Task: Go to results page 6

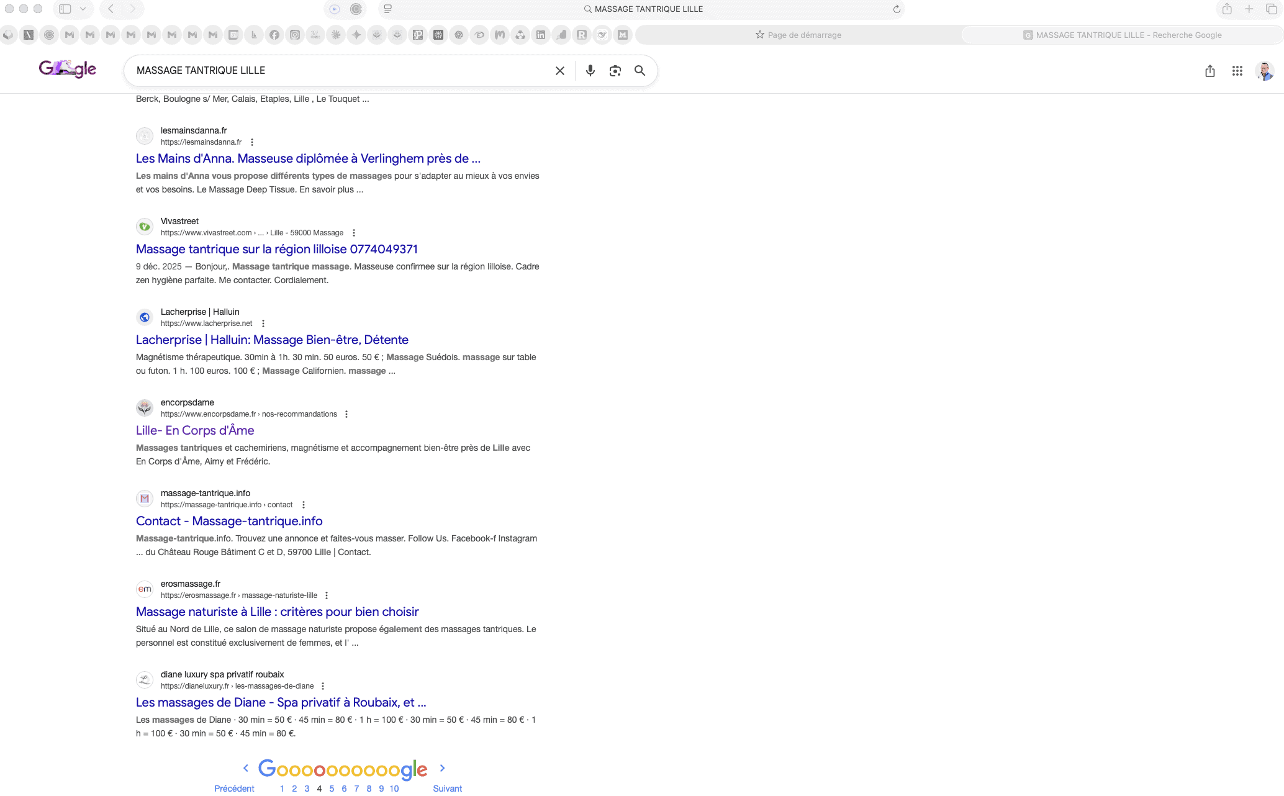Action: coord(344,789)
